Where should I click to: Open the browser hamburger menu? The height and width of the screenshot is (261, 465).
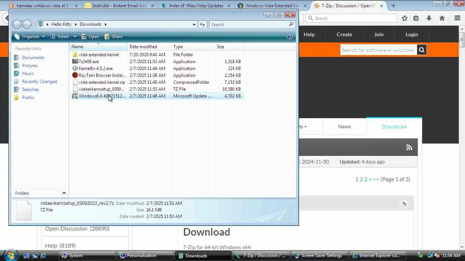click(x=457, y=18)
